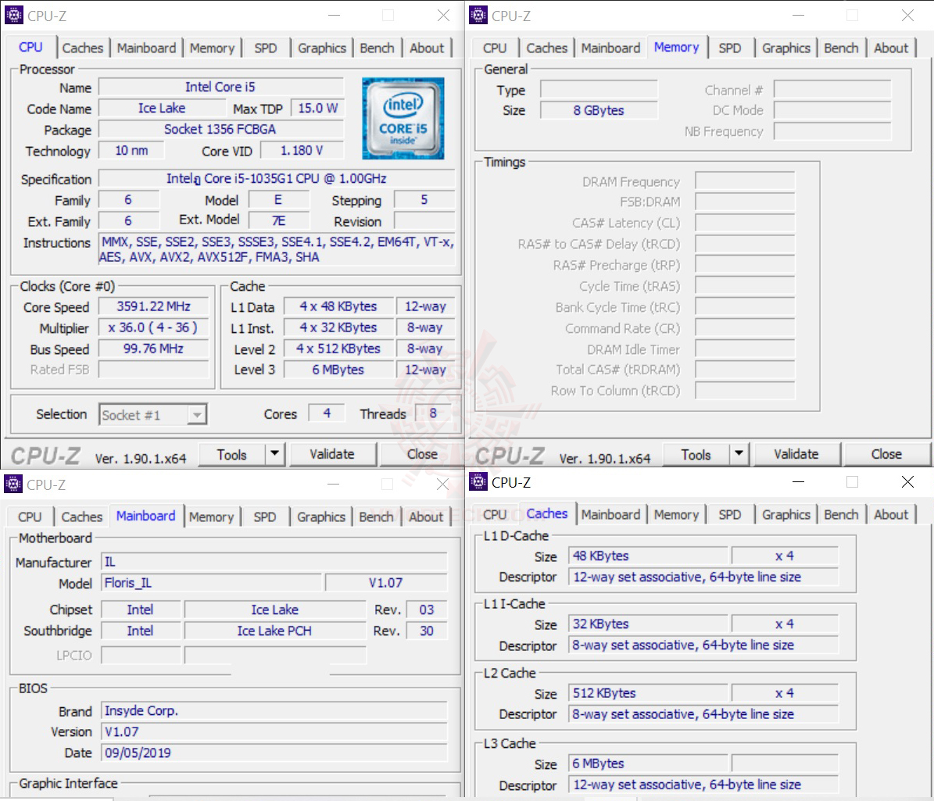Viewport: 934px width, 801px height.
Task: Open the Mainboard tab in the CPU window
Action: [x=146, y=48]
